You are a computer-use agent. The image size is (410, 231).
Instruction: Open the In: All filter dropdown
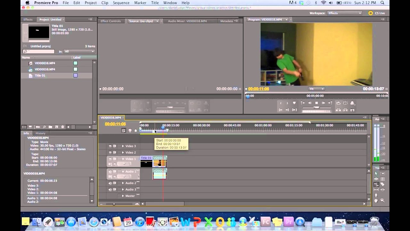(x=79, y=51)
